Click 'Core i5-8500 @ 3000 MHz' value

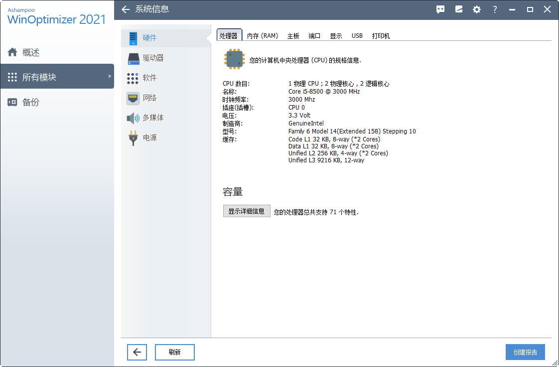pyautogui.click(x=324, y=92)
